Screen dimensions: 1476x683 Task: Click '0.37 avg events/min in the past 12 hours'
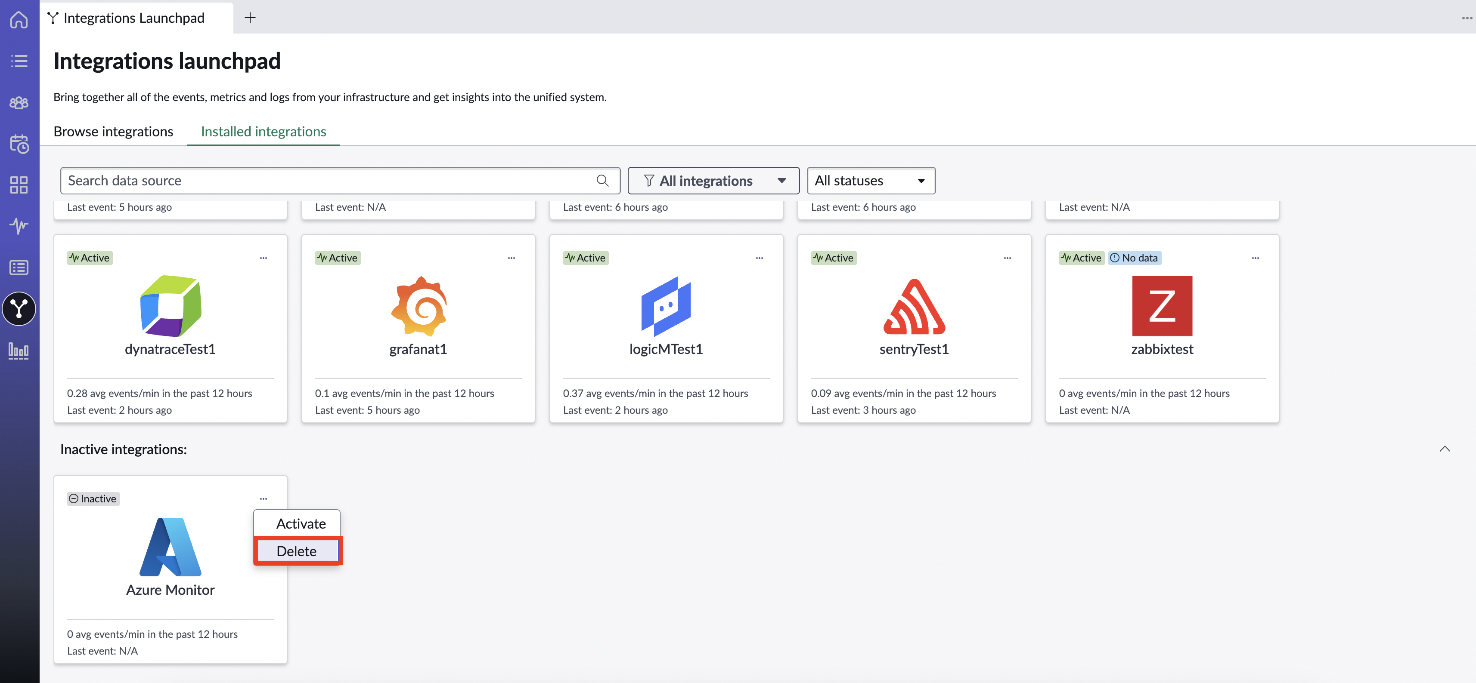click(655, 394)
